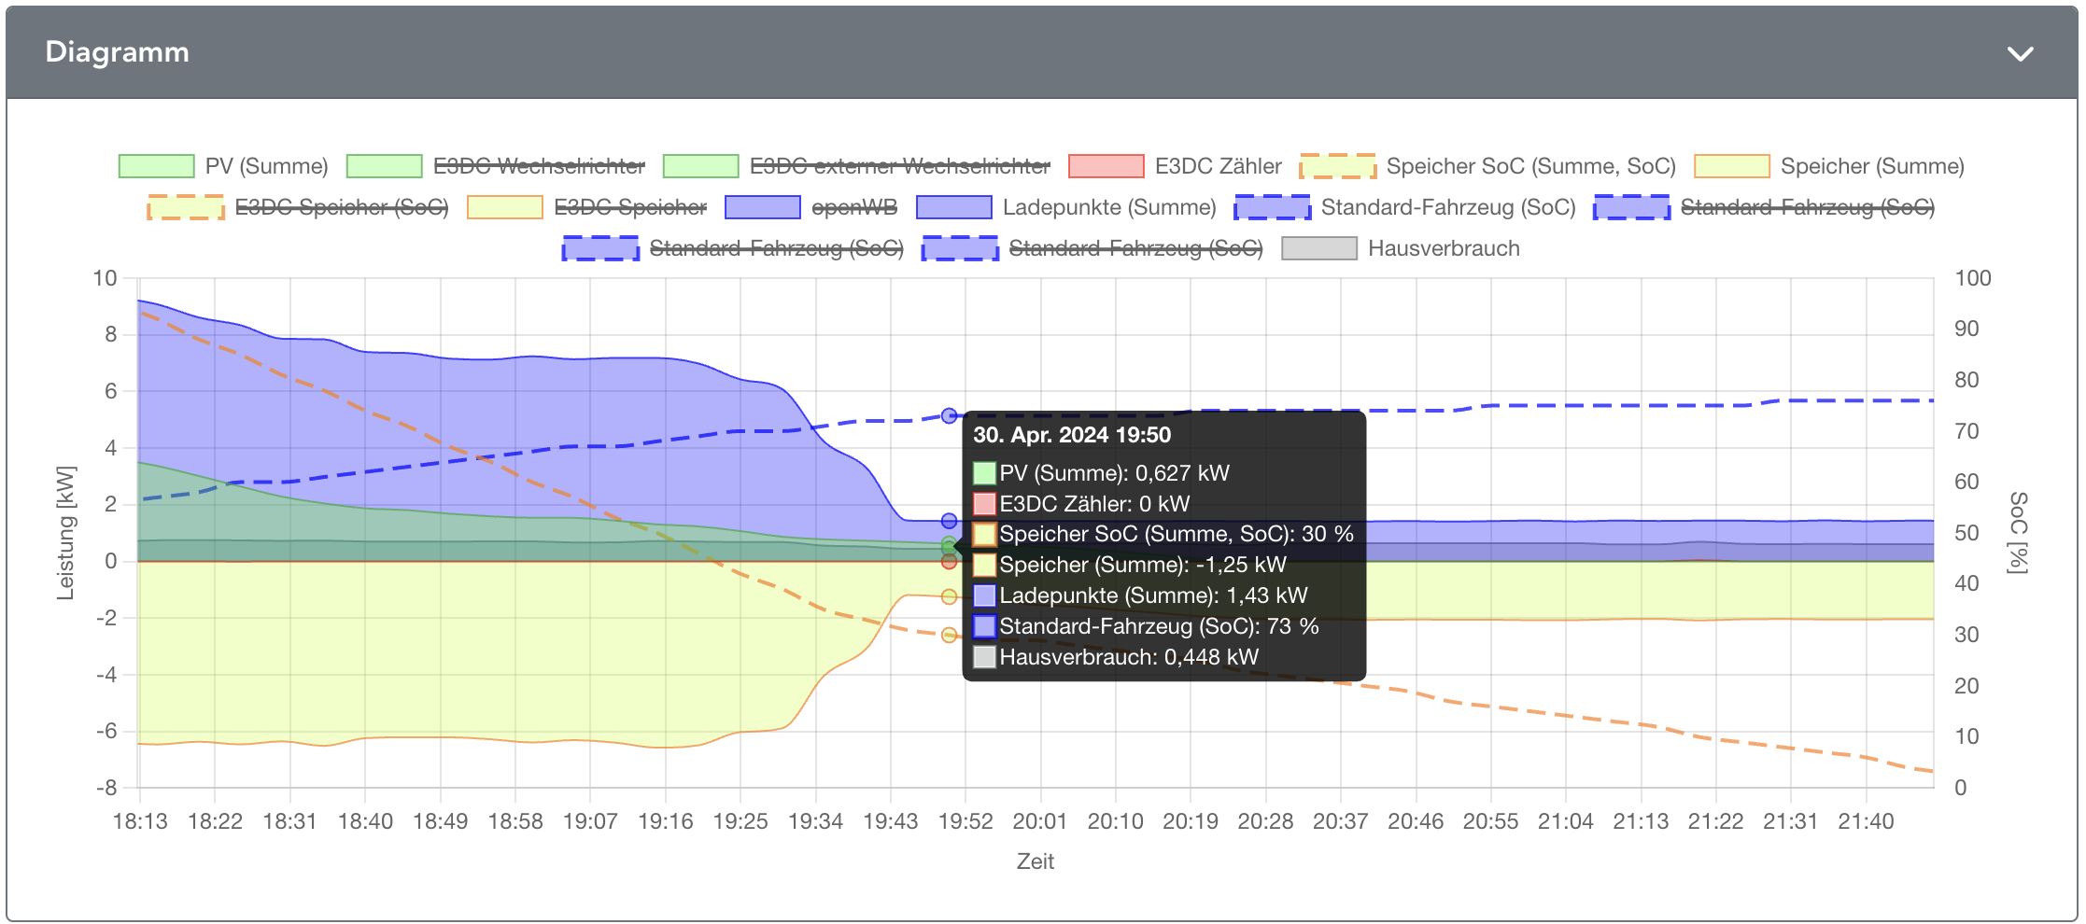Click the grey Hausverbrauch legend icon

coord(1318,248)
